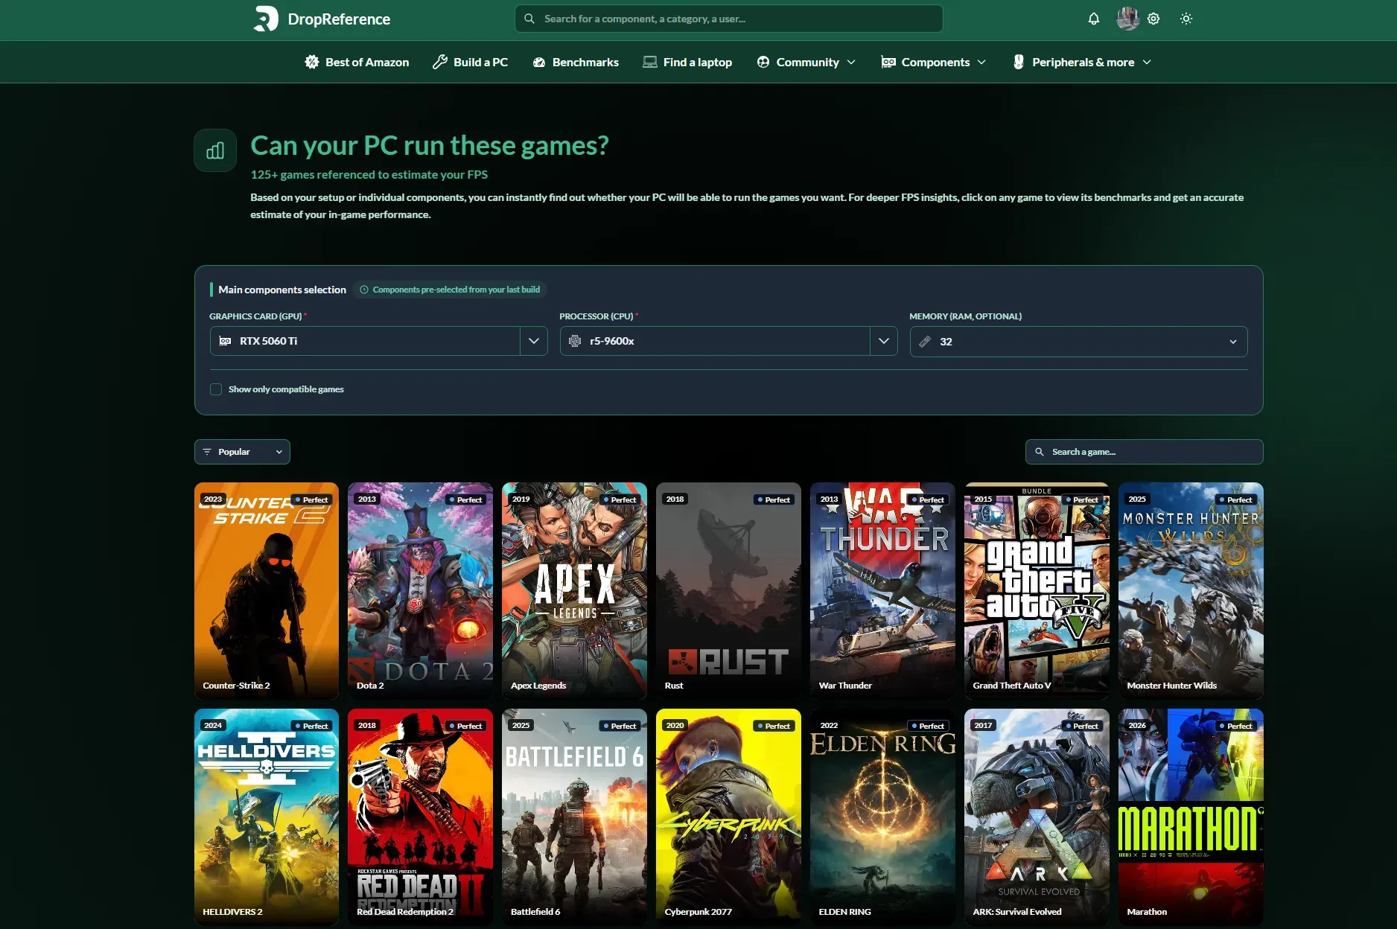
Task: Click the GPU icon in the graphics card field
Action: pyautogui.click(x=226, y=341)
